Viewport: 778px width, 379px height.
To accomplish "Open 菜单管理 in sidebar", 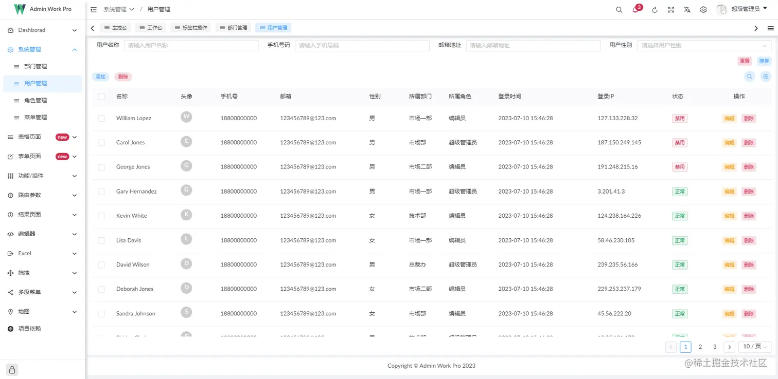I will pyautogui.click(x=42, y=118).
